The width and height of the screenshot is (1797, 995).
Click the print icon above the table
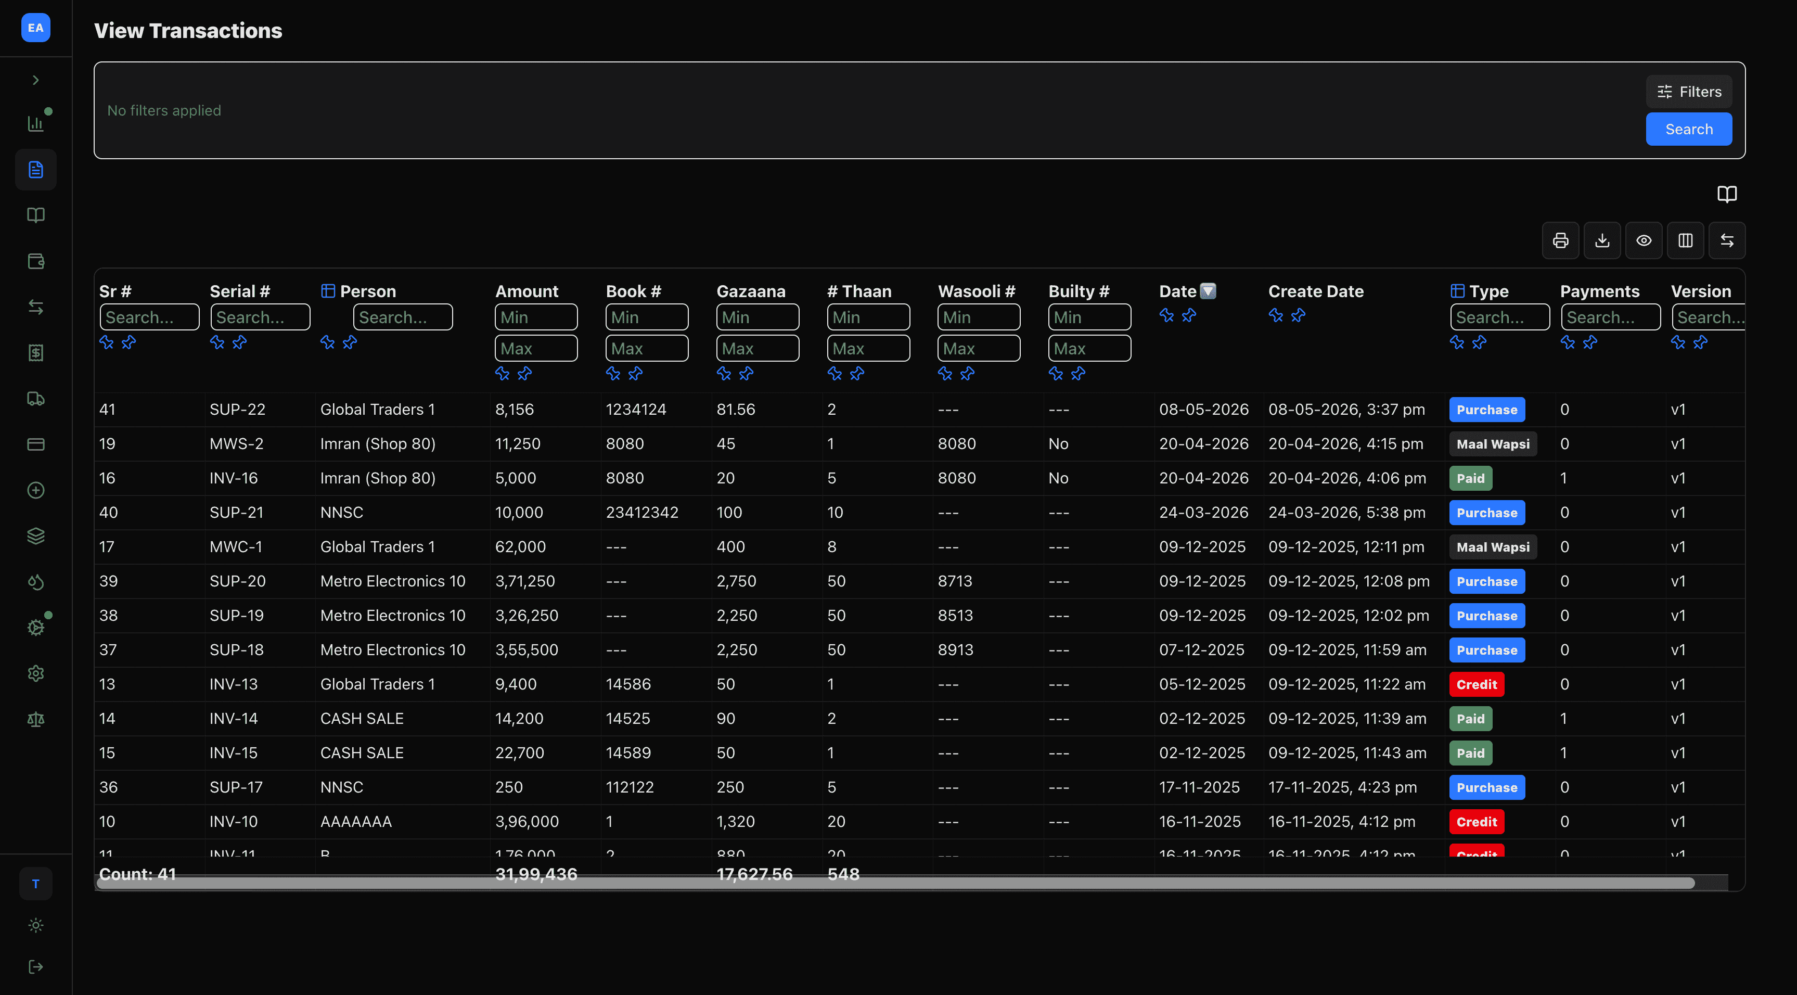pos(1560,241)
